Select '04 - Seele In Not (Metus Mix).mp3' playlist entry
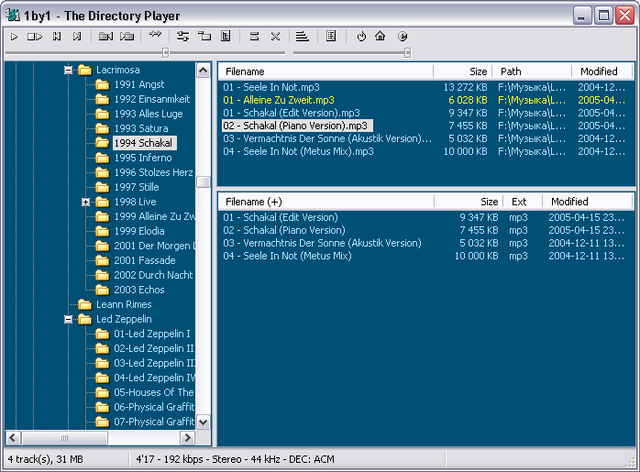640x472 pixels. pyautogui.click(x=298, y=151)
